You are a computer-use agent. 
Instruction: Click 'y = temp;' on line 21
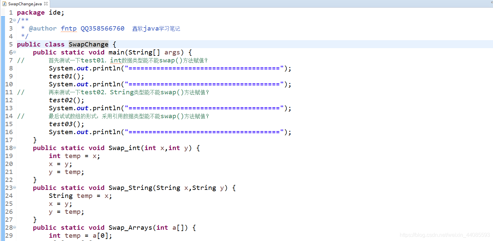pyautogui.click(x=66, y=172)
